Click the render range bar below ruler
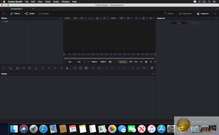The image size is (219, 135). (109, 58)
